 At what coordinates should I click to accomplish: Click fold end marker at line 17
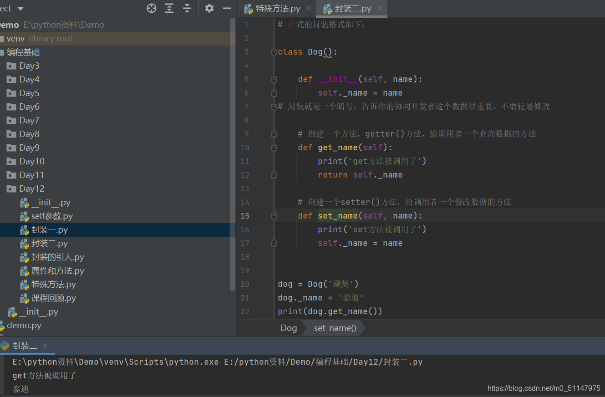point(274,243)
